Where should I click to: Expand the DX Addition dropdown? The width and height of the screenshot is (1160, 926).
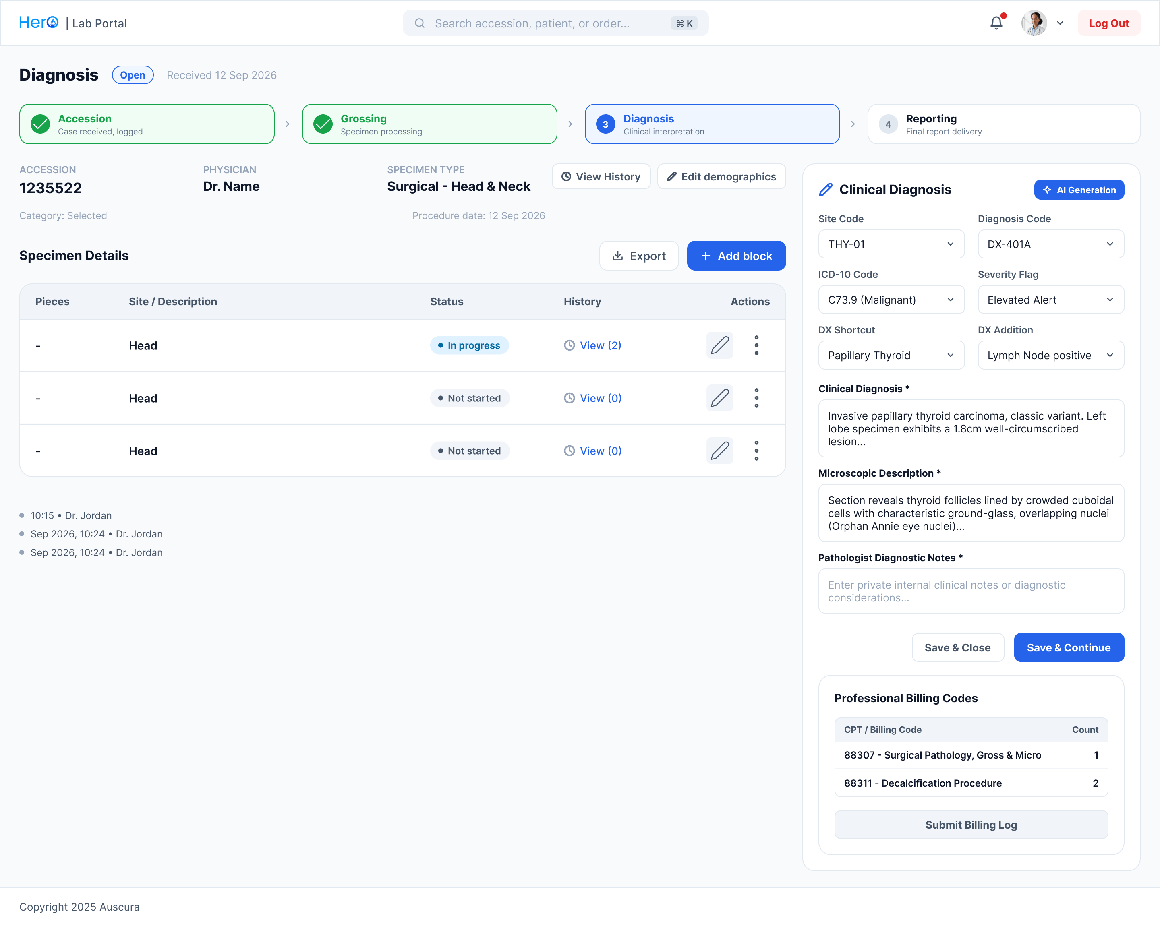coord(1050,355)
